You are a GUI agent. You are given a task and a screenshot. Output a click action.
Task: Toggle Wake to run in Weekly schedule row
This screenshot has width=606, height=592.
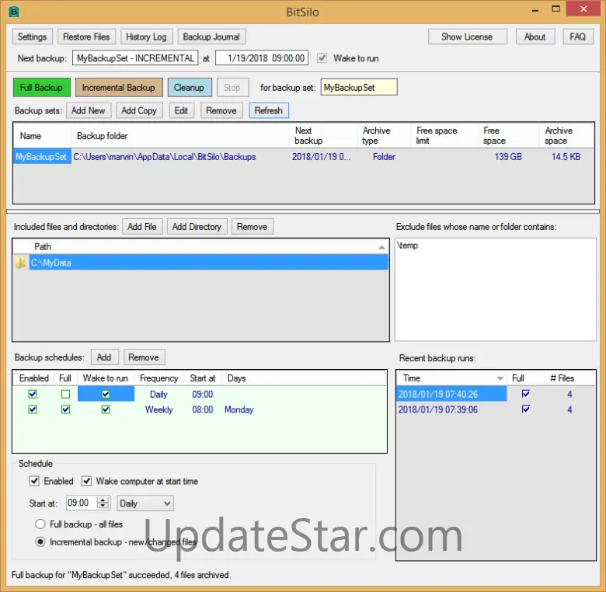tap(106, 409)
